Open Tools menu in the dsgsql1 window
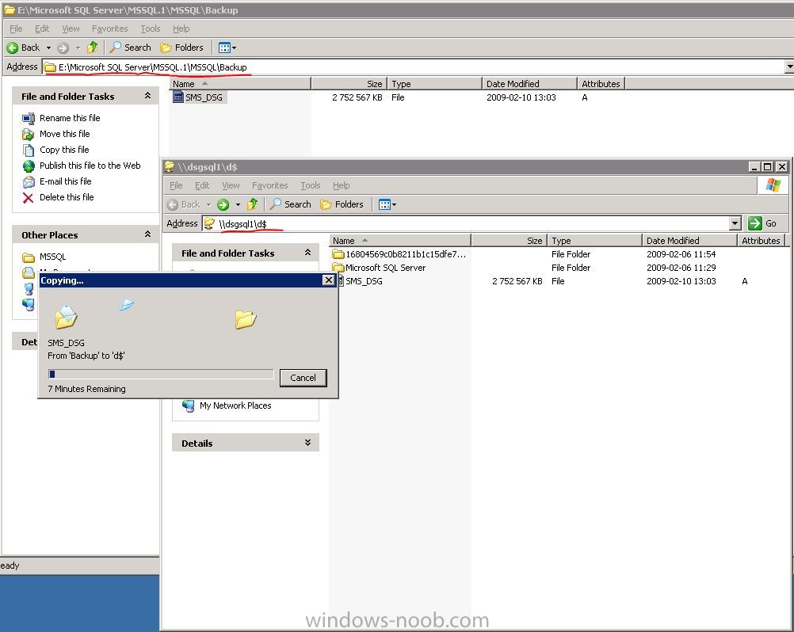Image resolution: width=794 pixels, height=632 pixels. [x=311, y=185]
